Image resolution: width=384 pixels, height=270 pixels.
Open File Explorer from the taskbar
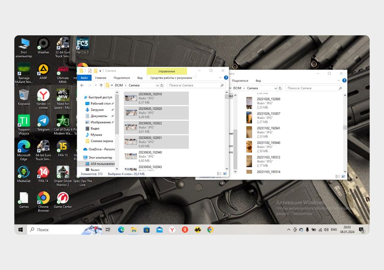134,230
